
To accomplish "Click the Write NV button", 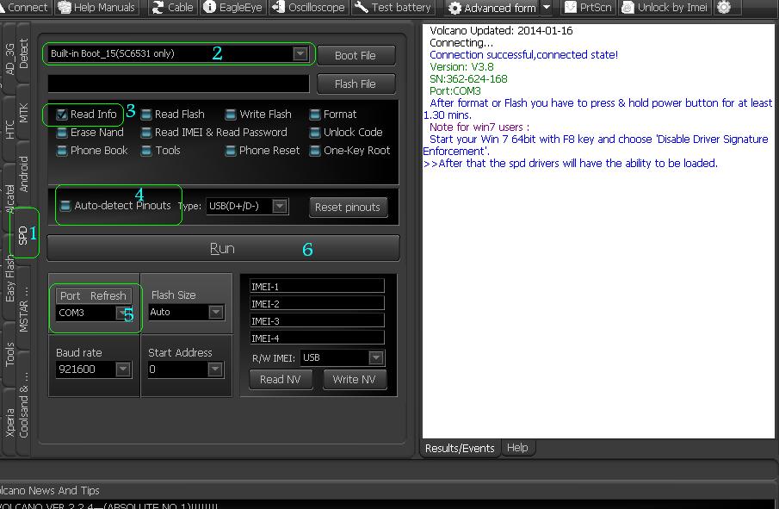I will (x=355, y=379).
